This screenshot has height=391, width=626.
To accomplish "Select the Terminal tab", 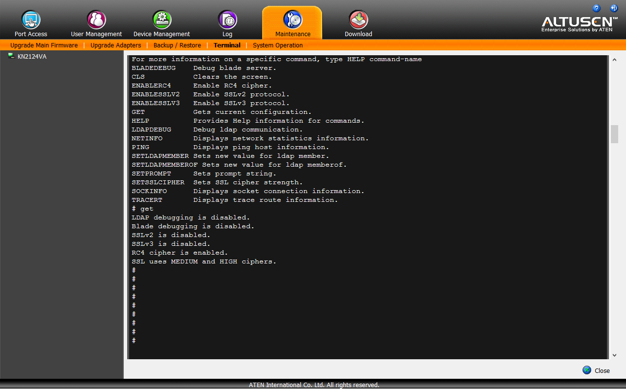I will pos(227,45).
